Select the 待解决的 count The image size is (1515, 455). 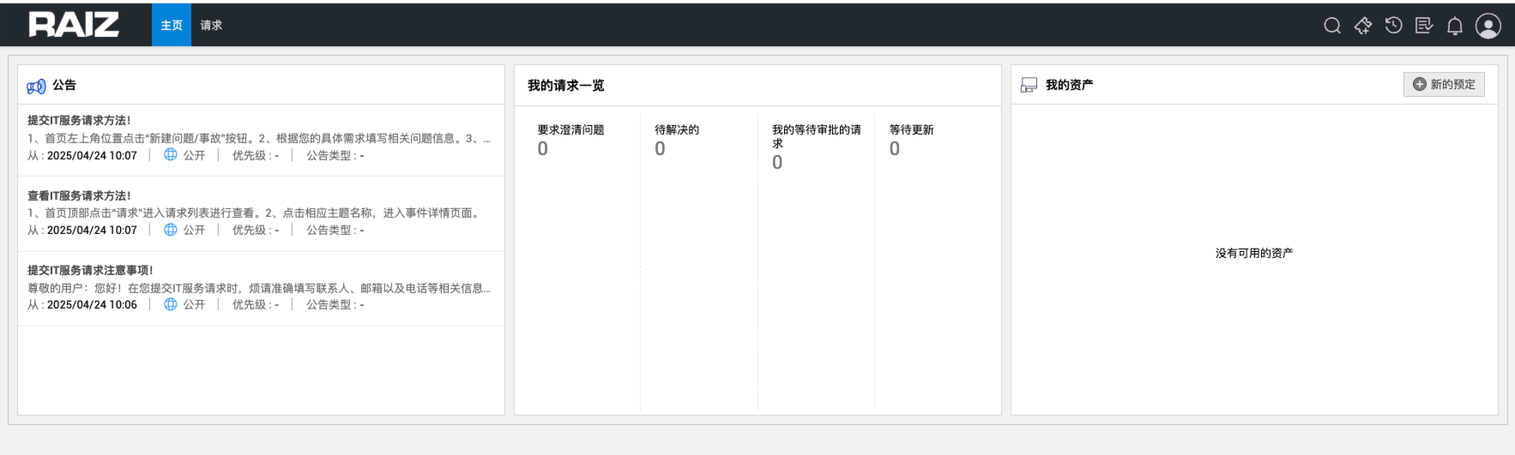point(660,149)
